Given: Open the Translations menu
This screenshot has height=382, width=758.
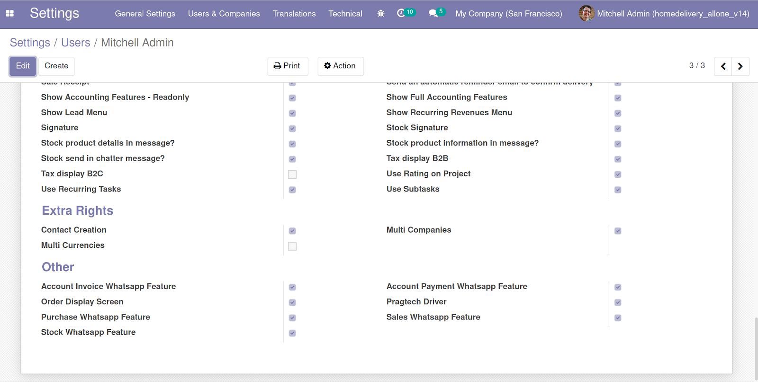Looking at the screenshot, I should 294,14.
